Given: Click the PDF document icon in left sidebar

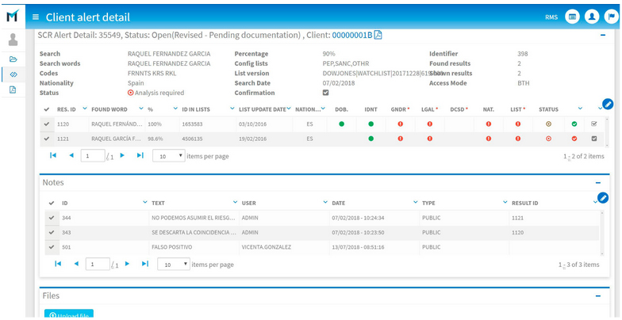Looking at the screenshot, I should pyautogui.click(x=13, y=90).
